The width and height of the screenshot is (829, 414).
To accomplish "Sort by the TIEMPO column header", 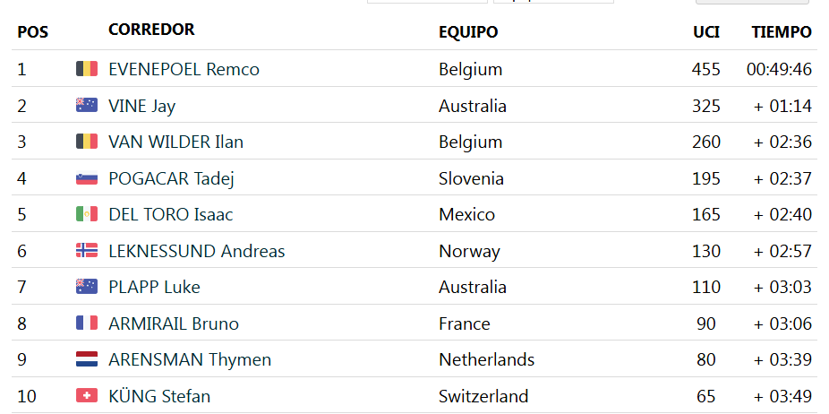I will (782, 31).
